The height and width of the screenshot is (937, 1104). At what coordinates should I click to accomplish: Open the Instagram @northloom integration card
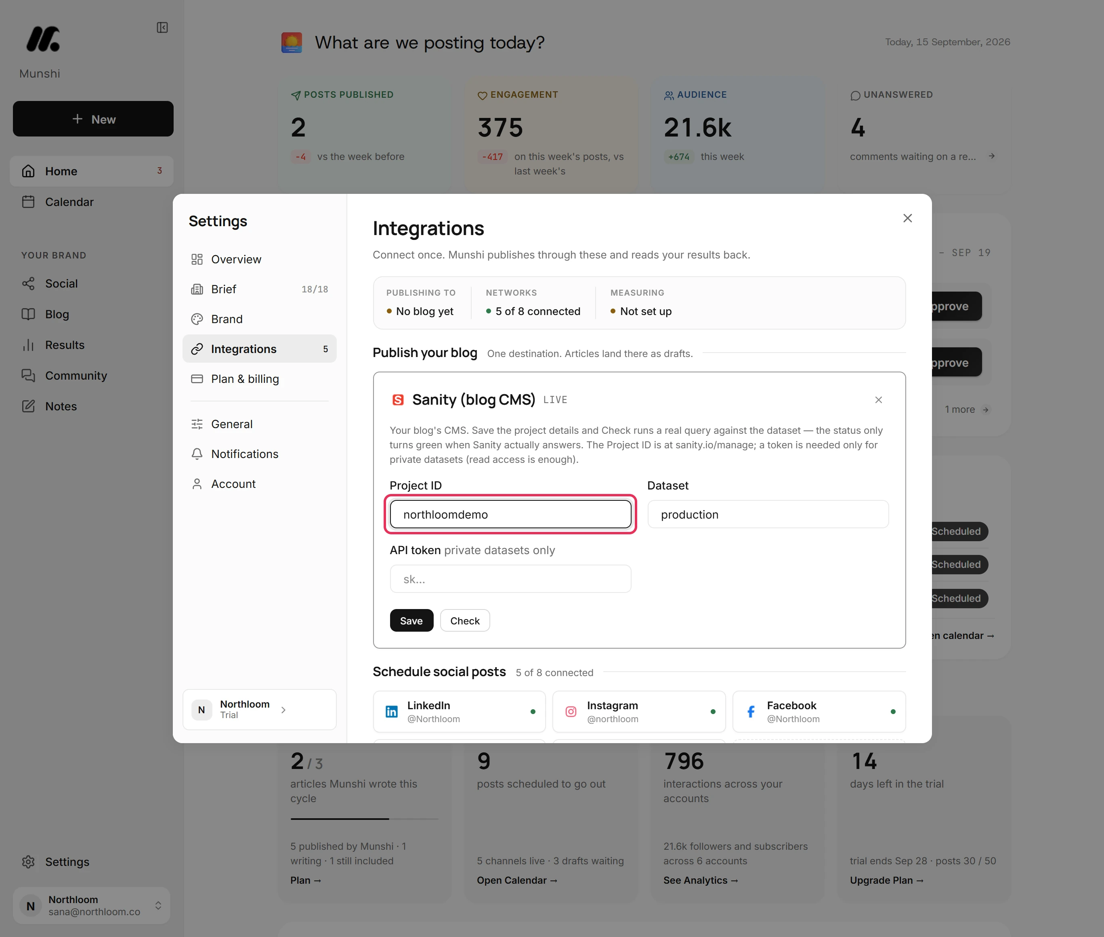pos(639,711)
